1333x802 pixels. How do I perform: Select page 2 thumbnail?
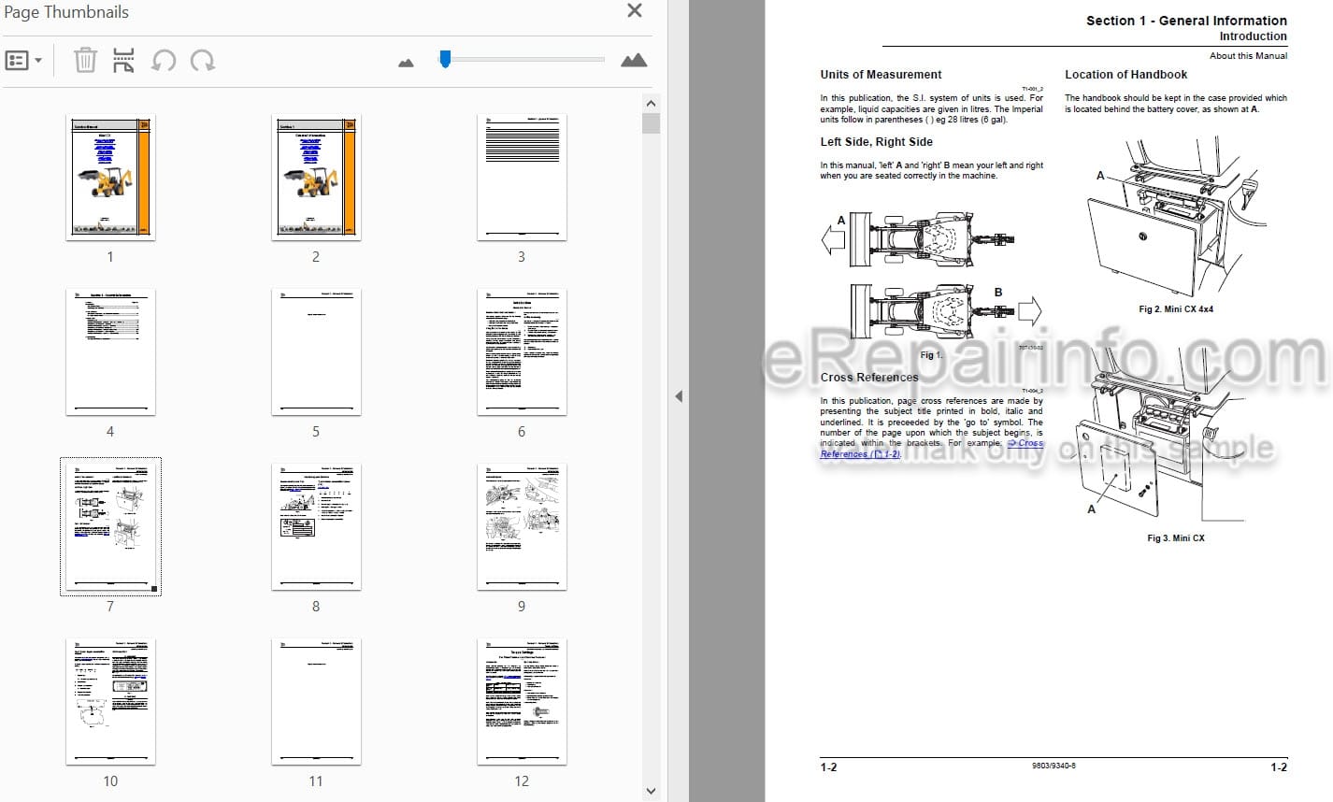(x=316, y=177)
